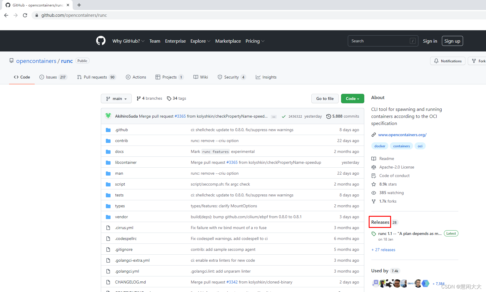Open the Security tab
486x292 pixels.
point(232,77)
